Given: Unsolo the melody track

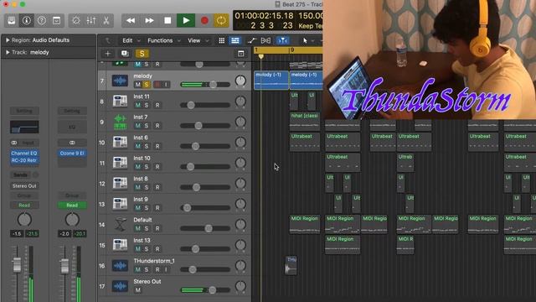Looking at the screenshot, I should 147,85.
